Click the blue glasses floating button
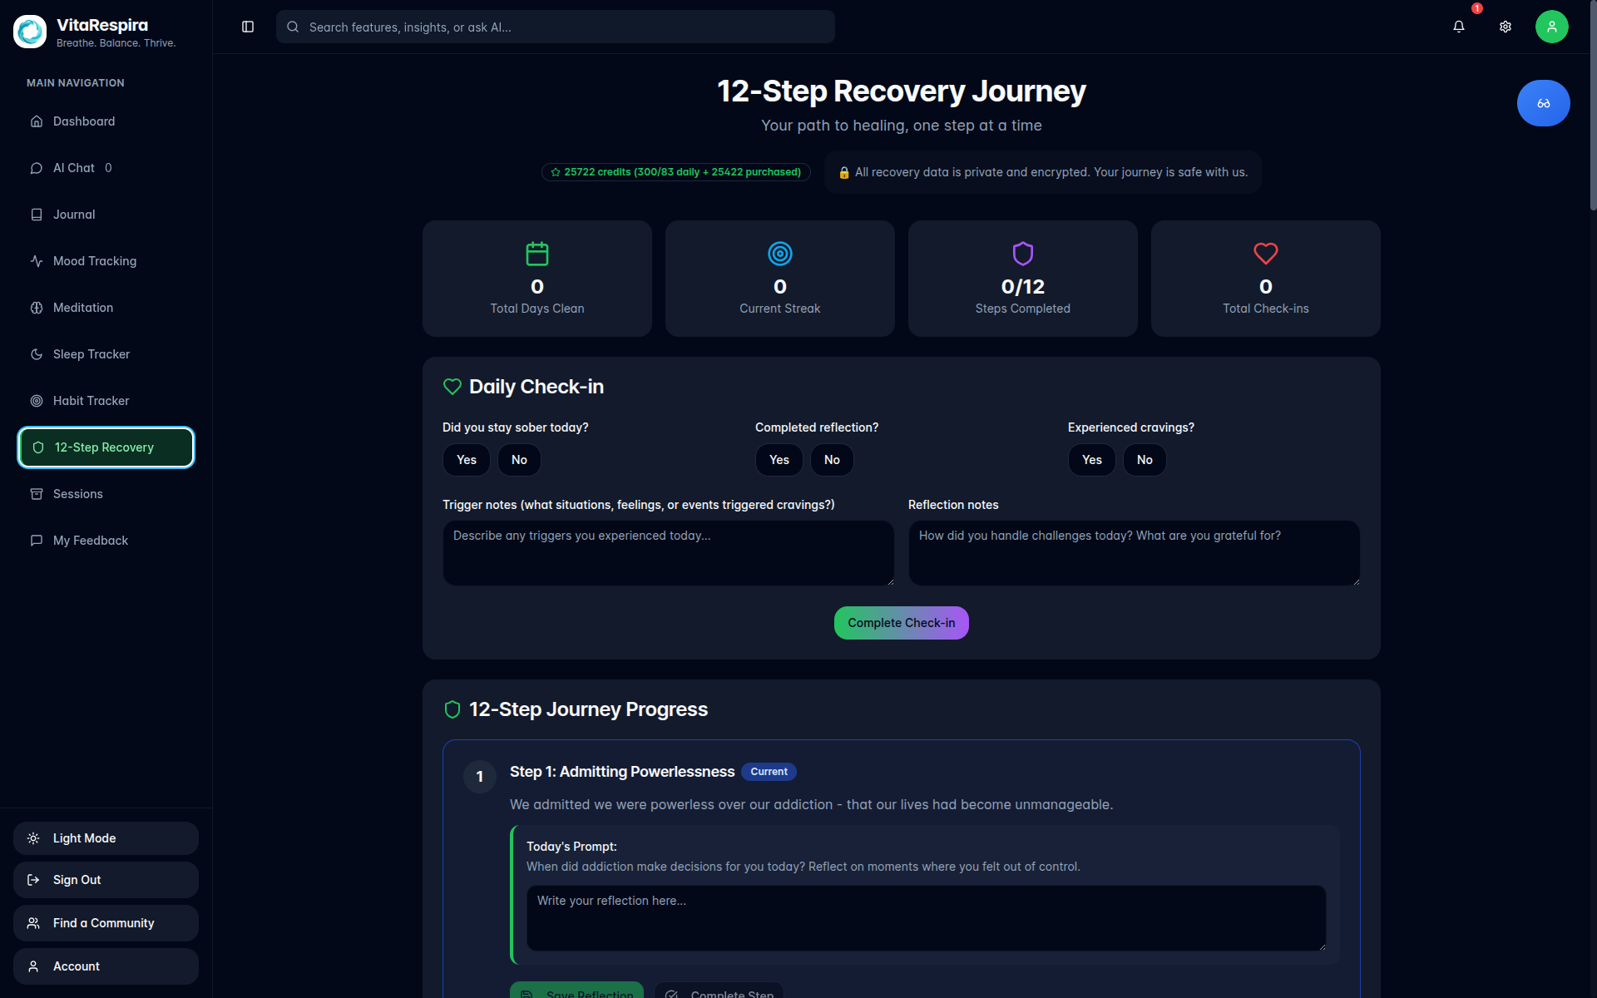 pyautogui.click(x=1543, y=103)
